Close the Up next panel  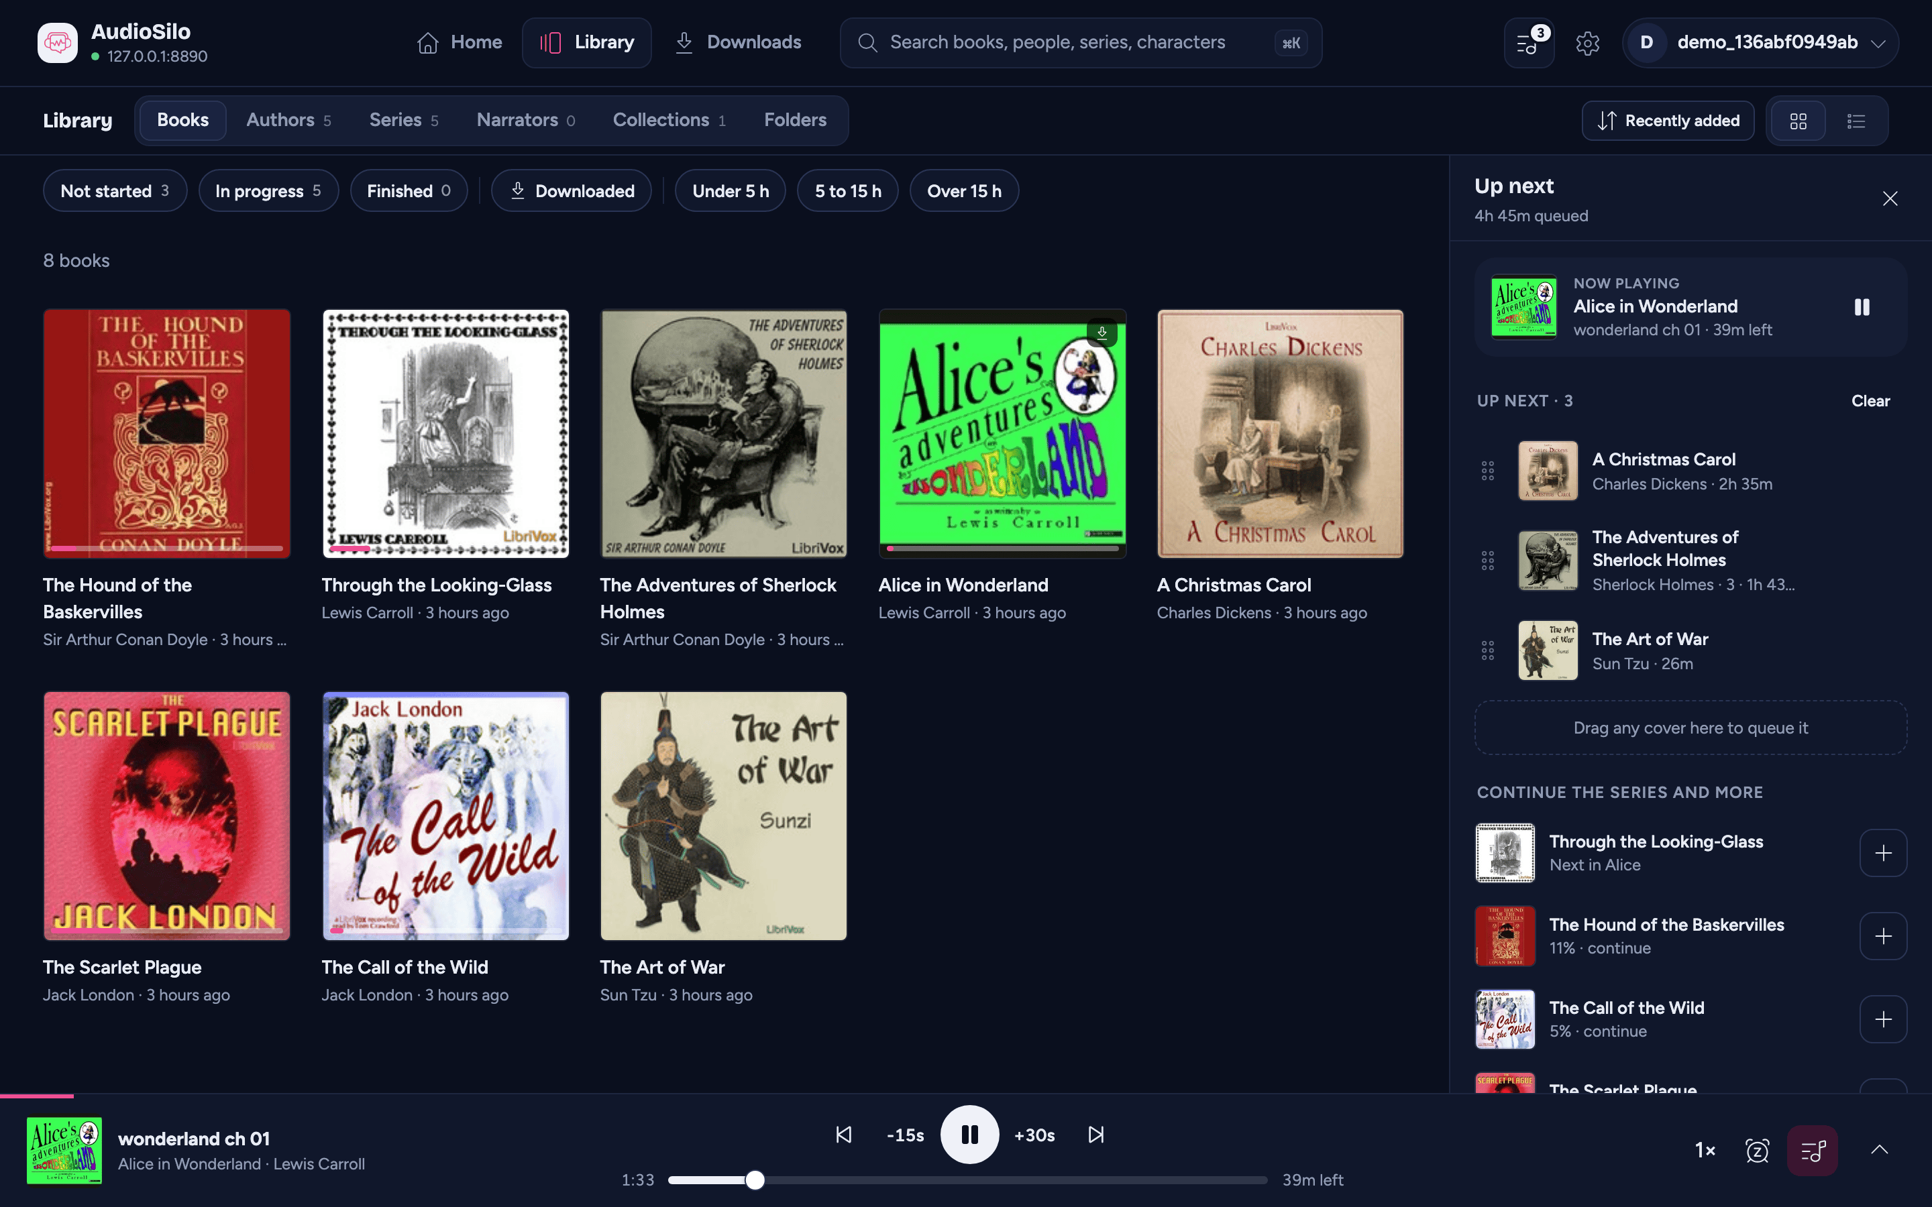[x=1890, y=198]
